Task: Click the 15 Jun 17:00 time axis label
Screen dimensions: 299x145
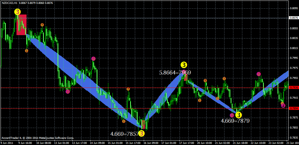Action: 133,142
